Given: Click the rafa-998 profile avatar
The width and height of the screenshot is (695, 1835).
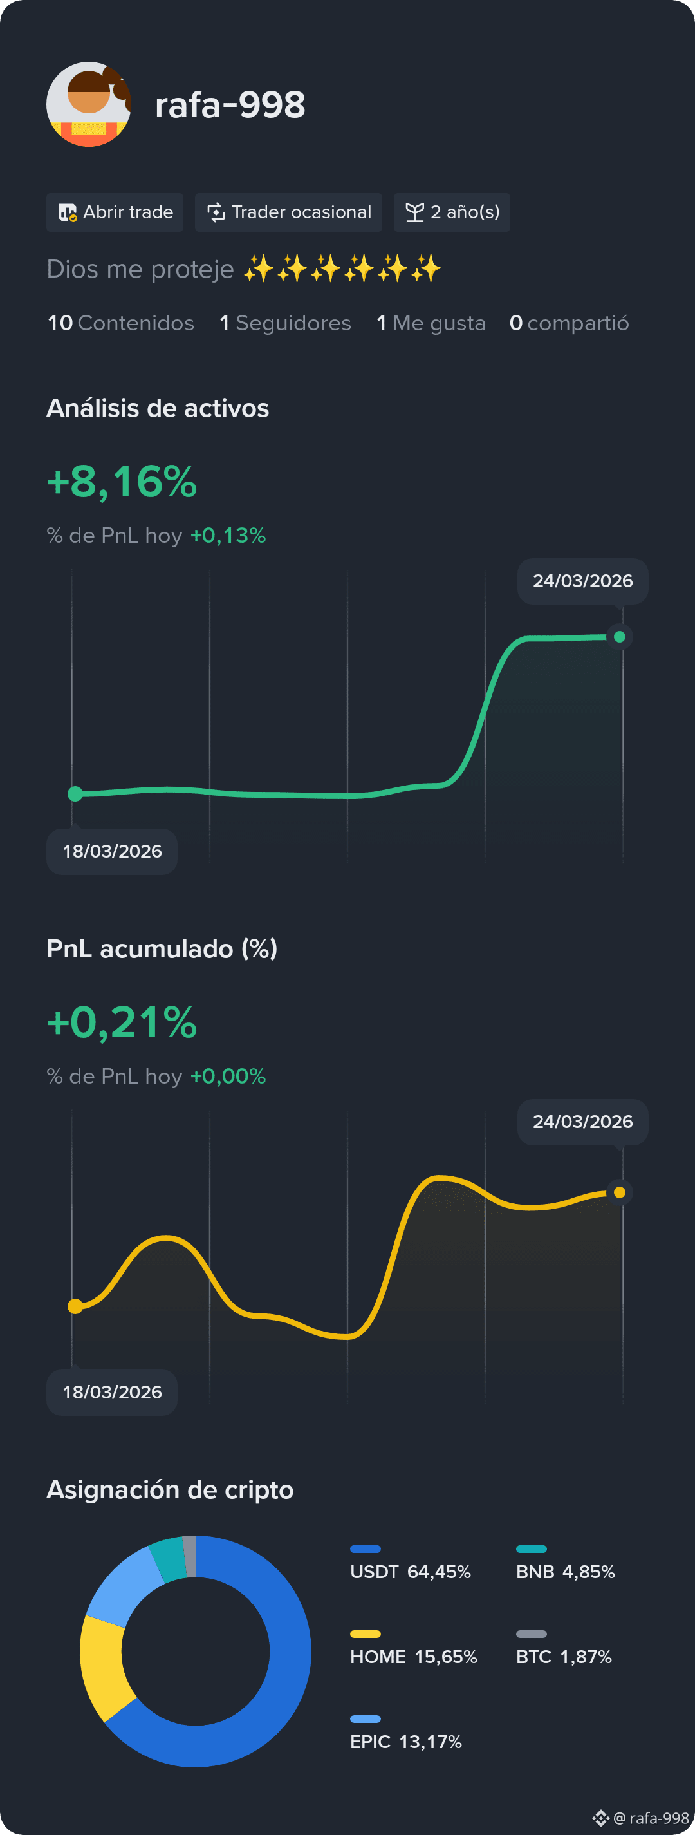Looking at the screenshot, I should point(88,104).
